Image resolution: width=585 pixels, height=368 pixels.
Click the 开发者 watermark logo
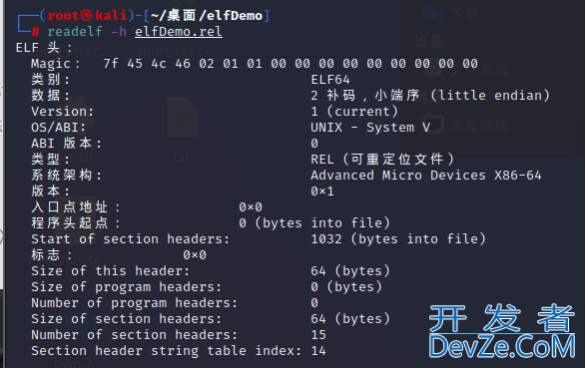pos(502,318)
